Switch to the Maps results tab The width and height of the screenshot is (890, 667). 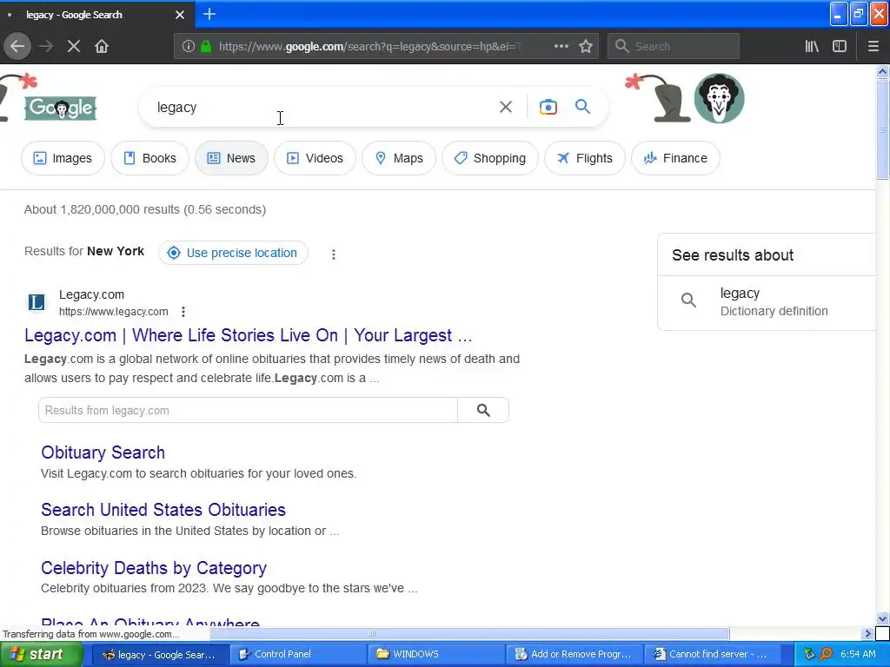click(399, 158)
